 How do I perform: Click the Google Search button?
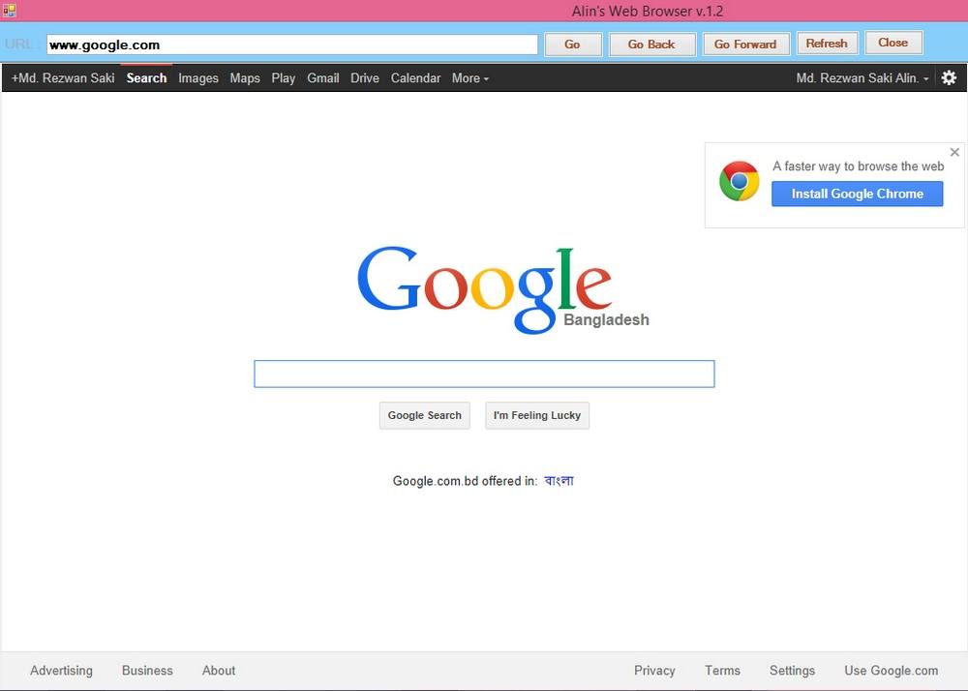[x=425, y=415]
